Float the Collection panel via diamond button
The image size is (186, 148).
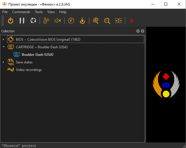coord(138,31)
